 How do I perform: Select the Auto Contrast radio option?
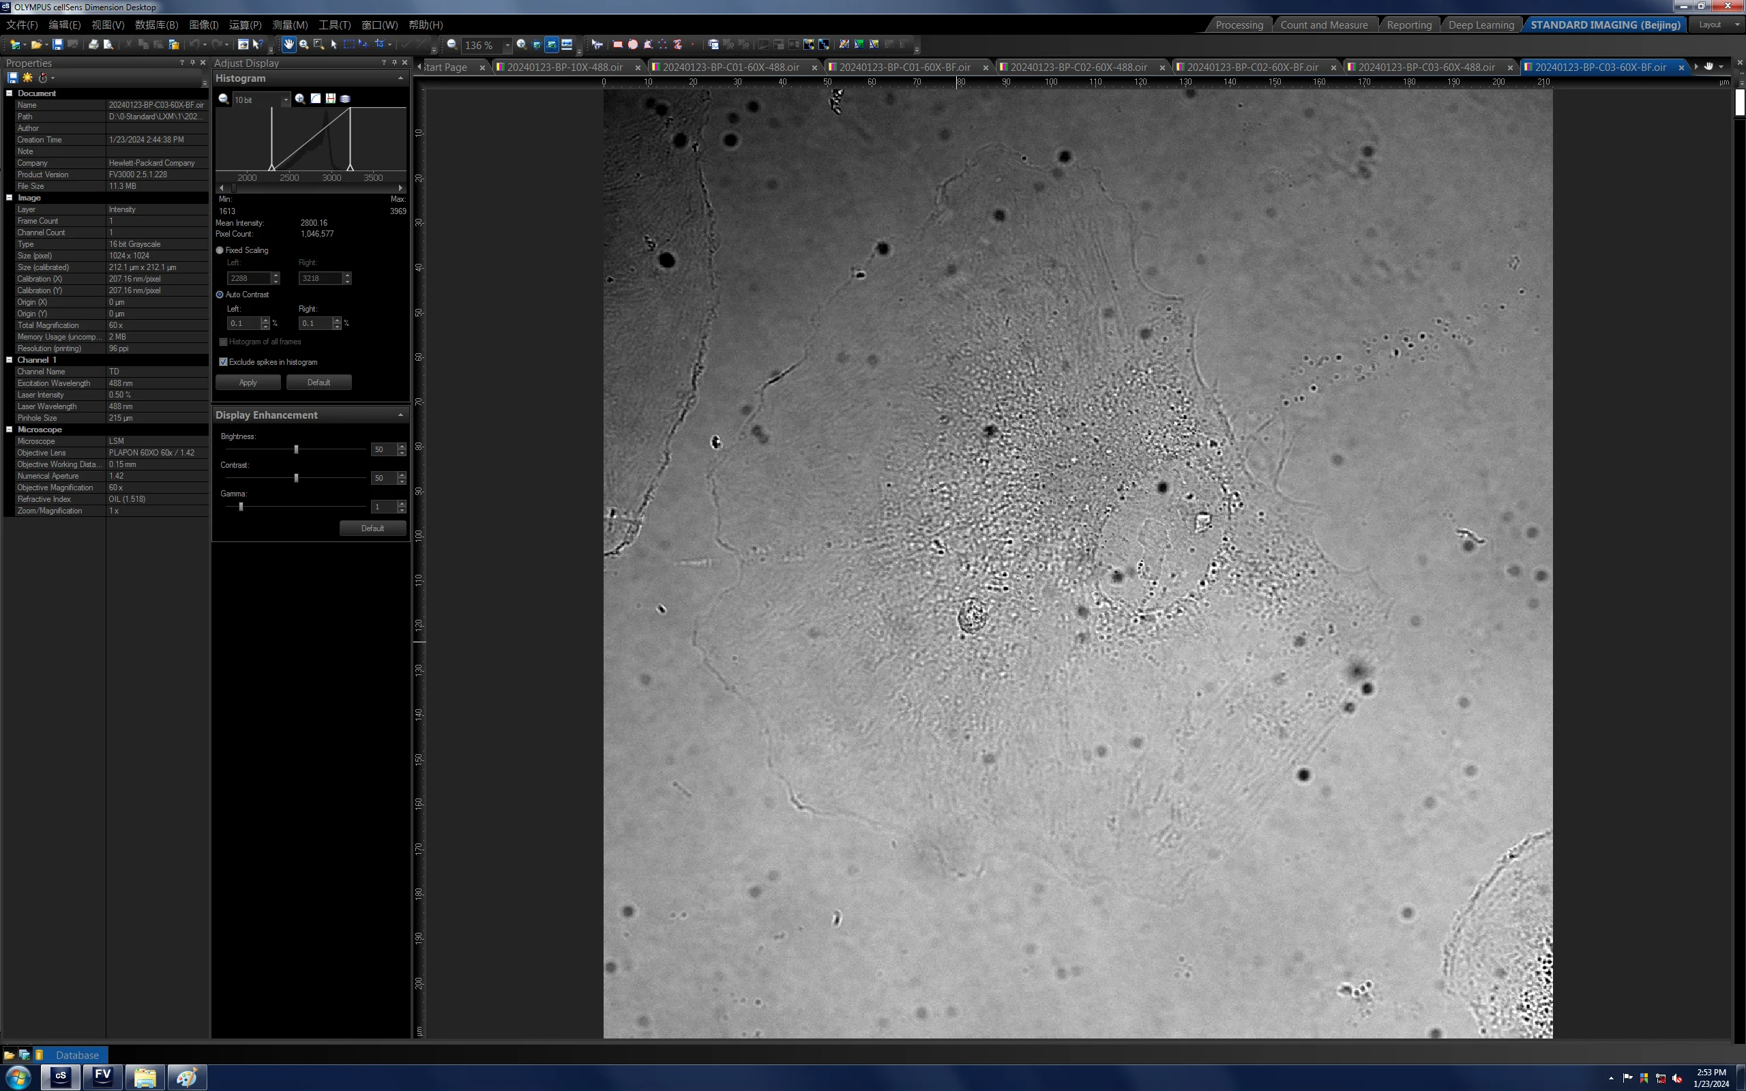point(220,295)
